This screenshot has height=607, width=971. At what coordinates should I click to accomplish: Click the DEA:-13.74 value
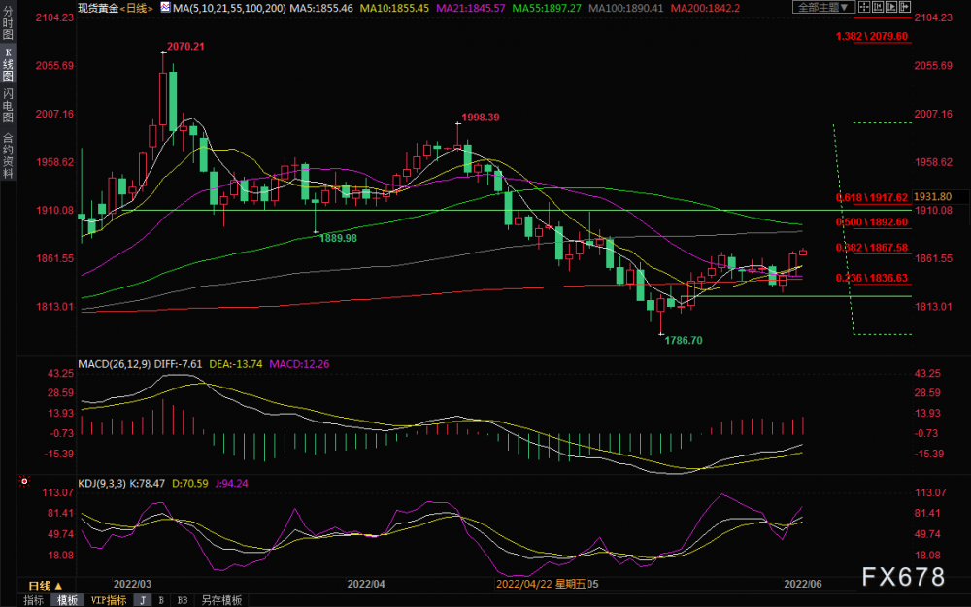point(237,364)
